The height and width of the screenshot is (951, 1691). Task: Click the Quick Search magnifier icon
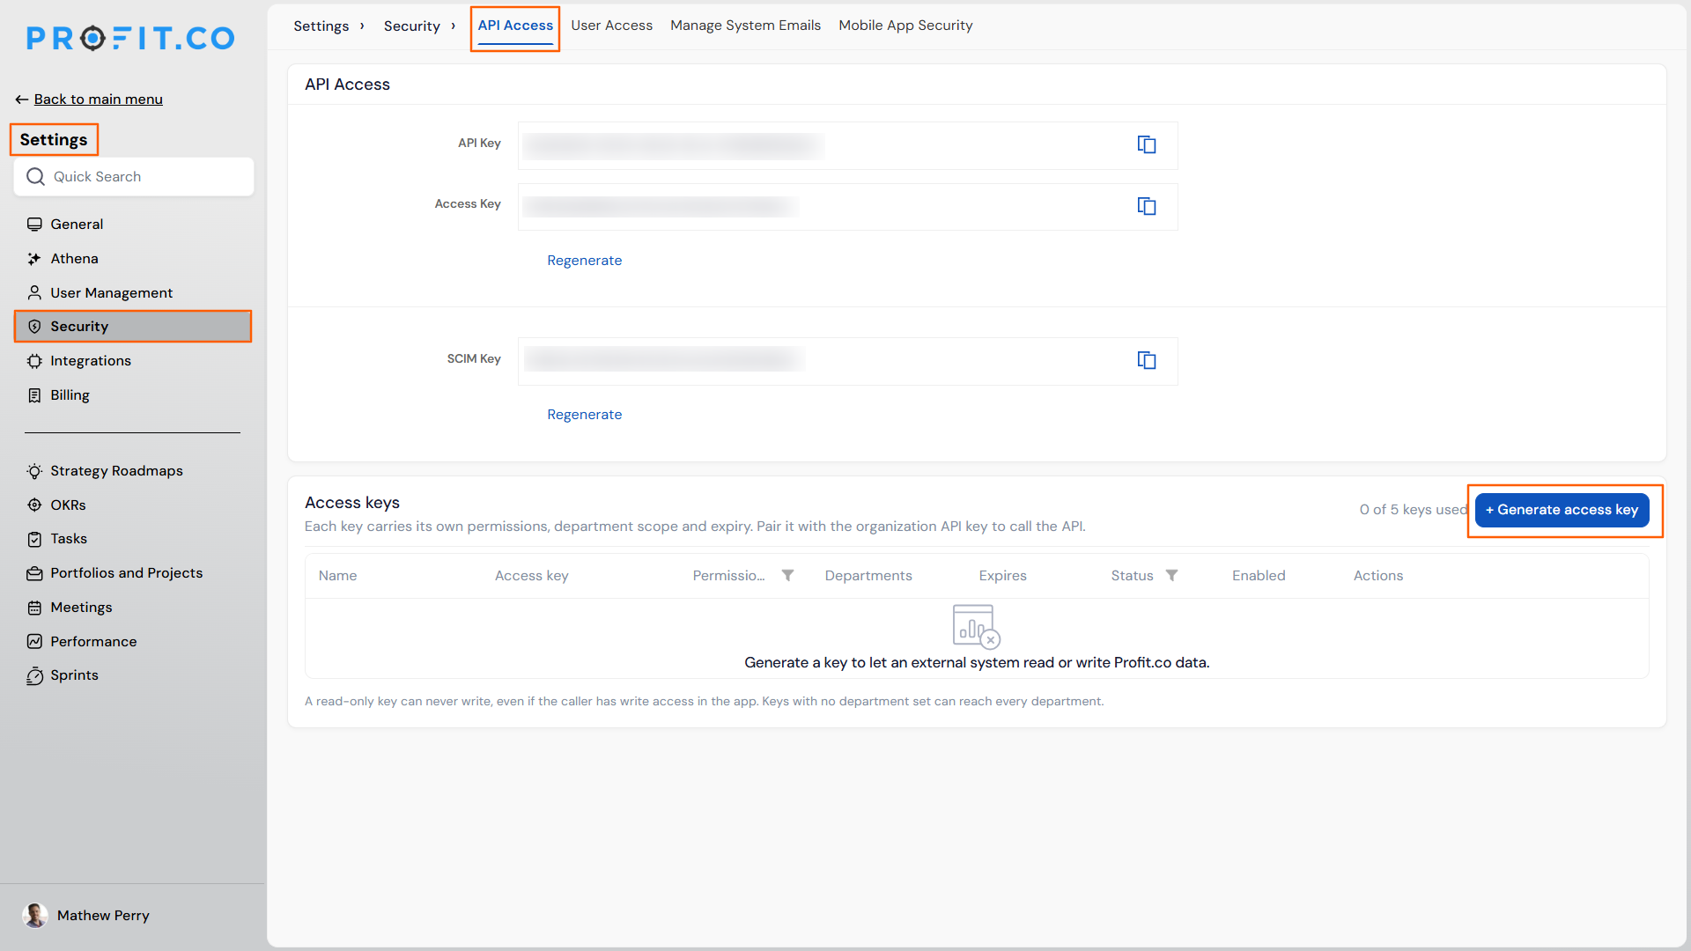click(35, 177)
